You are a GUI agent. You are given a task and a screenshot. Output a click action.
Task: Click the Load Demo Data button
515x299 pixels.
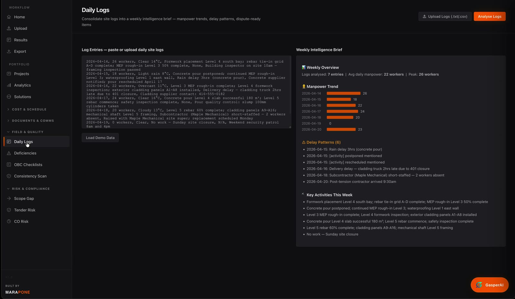[x=100, y=138]
